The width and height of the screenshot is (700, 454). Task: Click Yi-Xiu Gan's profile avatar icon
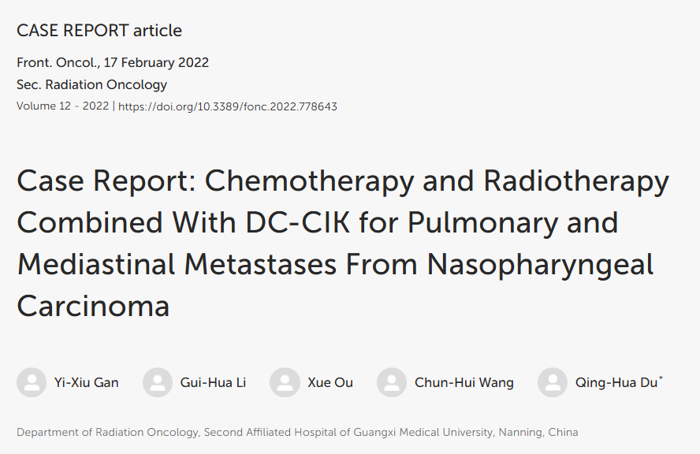(x=32, y=382)
